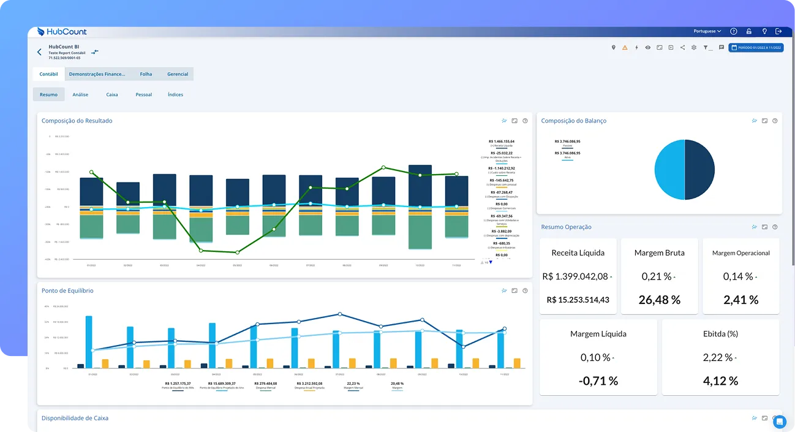Click the lightning bolt refresh icon
Image resolution: width=795 pixels, height=432 pixels.
pos(636,47)
